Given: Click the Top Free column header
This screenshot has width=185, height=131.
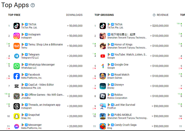Looking at the screenshot, I should (14, 15).
